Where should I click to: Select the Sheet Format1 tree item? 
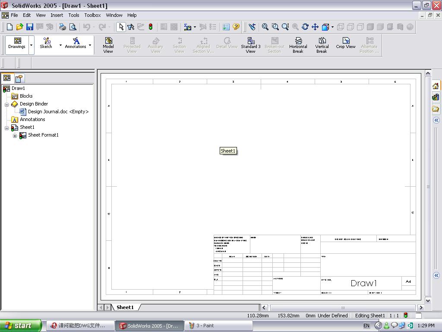tap(43, 135)
